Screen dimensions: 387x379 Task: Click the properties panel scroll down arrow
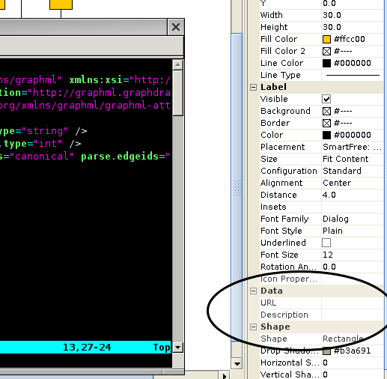tap(237, 364)
